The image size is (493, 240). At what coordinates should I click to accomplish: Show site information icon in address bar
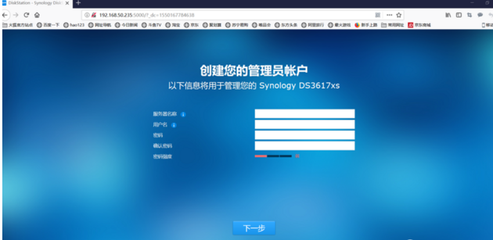pyautogui.click(x=87, y=15)
